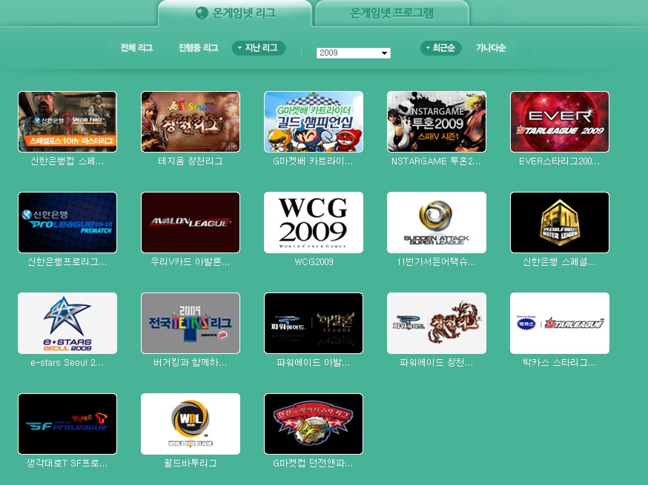Open the 테지움 창천리그 text link
The width and height of the screenshot is (648, 485).
[191, 161]
